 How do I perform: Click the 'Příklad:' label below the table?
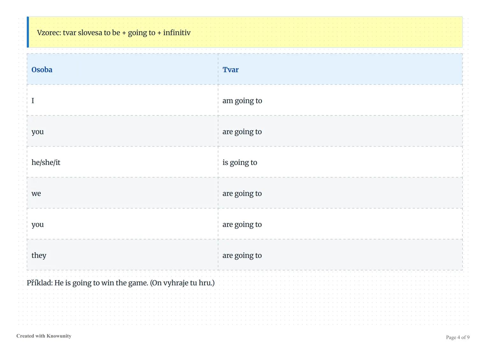pos(40,283)
